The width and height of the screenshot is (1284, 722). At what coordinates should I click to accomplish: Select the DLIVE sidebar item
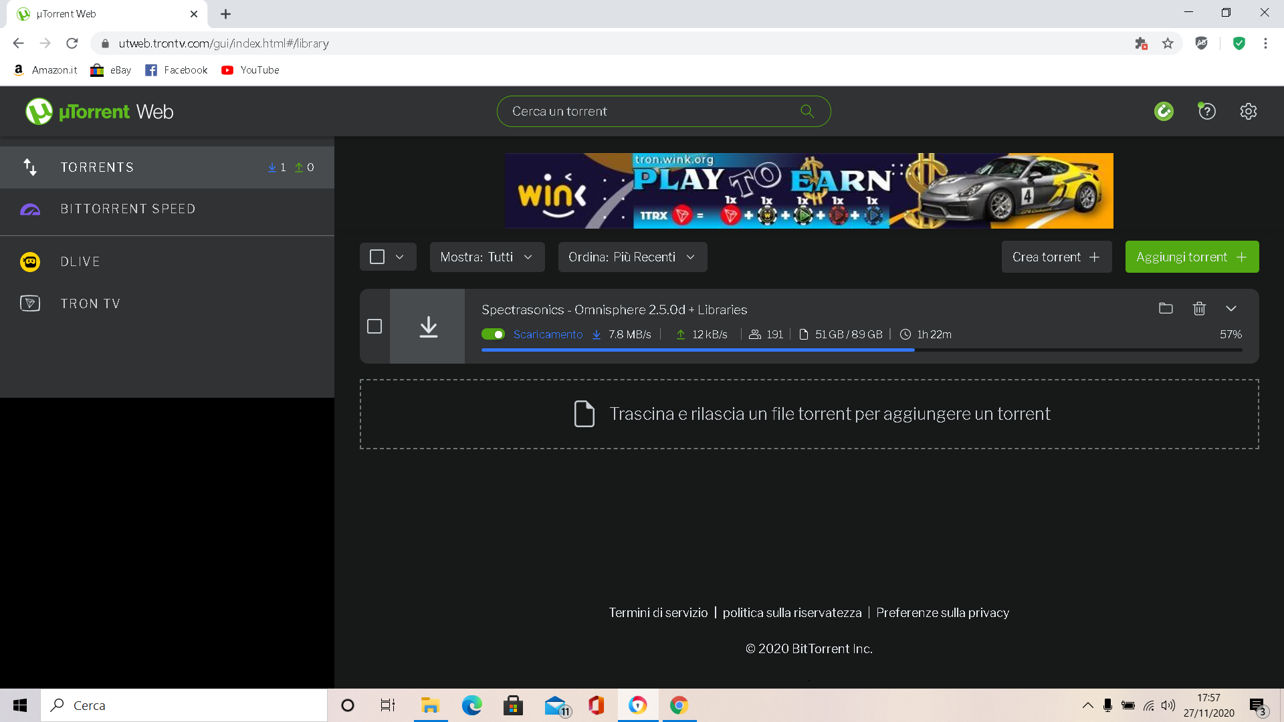coord(167,261)
